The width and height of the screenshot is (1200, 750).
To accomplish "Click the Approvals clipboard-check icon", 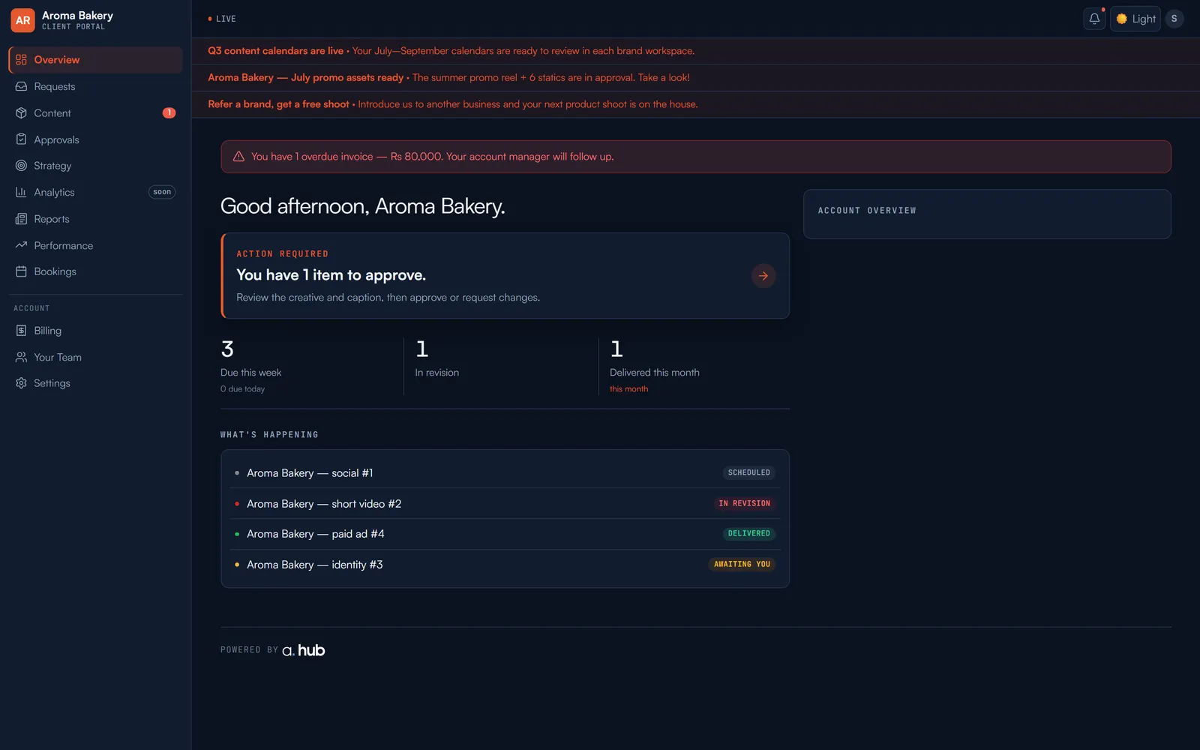I will [x=21, y=139].
